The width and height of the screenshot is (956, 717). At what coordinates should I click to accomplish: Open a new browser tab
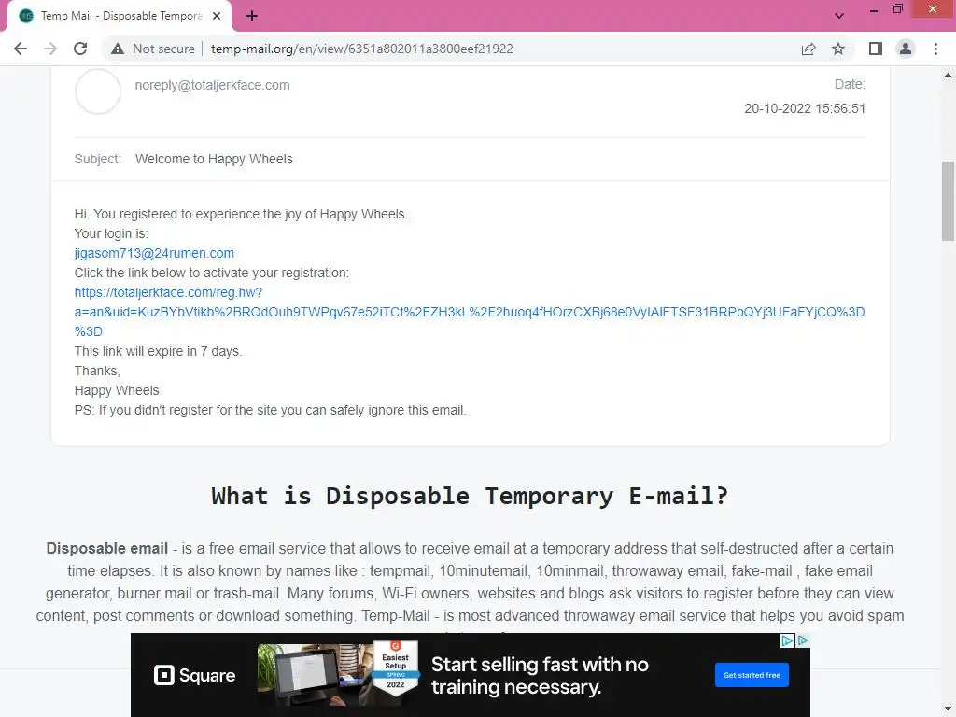tap(252, 16)
